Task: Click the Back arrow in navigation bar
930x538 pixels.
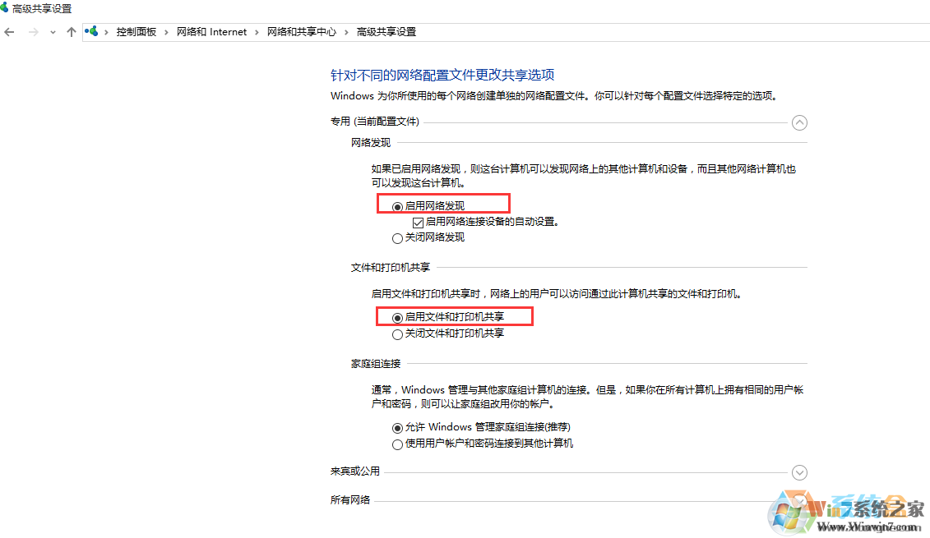Action: tap(10, 32)
